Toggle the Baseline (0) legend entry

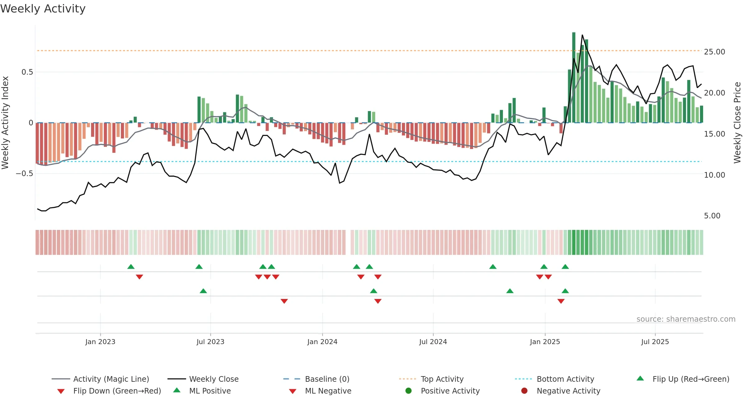(316, 379)
